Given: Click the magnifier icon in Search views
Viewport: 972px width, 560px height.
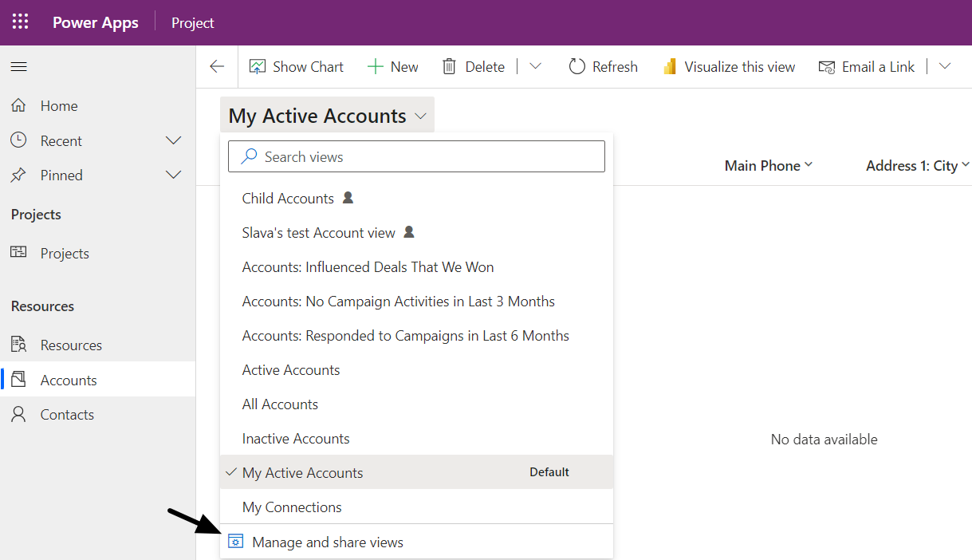Looking at the screenshot, I should [x=250, y=156].
